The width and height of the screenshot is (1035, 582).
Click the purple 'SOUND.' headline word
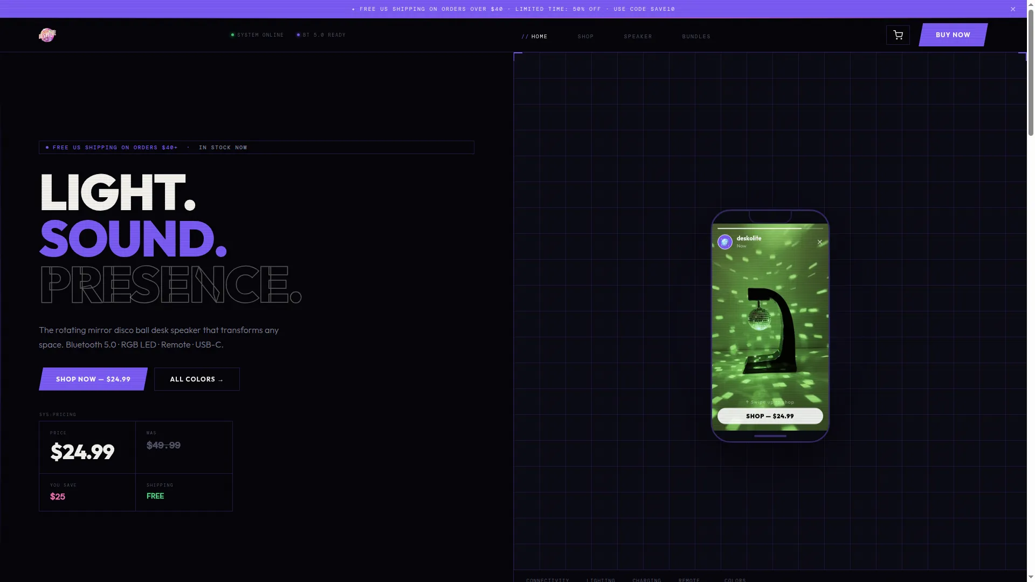tap(133, 238)
